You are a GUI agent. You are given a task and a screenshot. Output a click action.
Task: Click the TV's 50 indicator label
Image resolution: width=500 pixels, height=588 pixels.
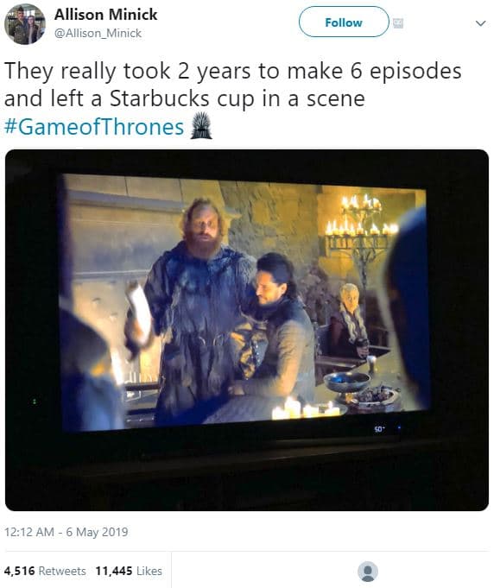click(379, 428)
